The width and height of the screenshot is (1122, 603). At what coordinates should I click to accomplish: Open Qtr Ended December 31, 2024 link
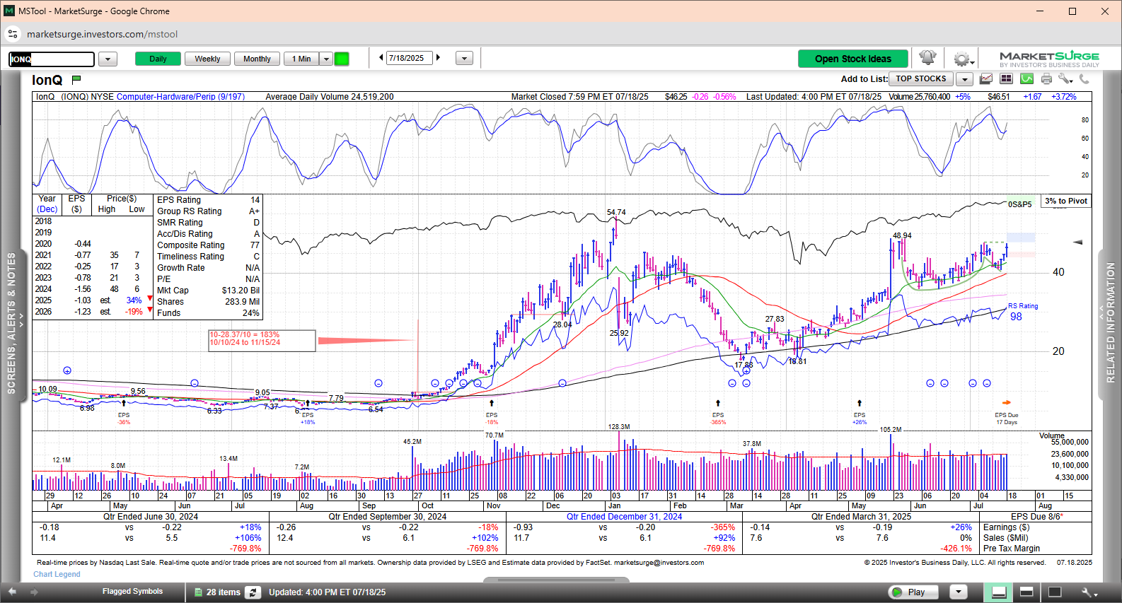(x=624, y=517)
